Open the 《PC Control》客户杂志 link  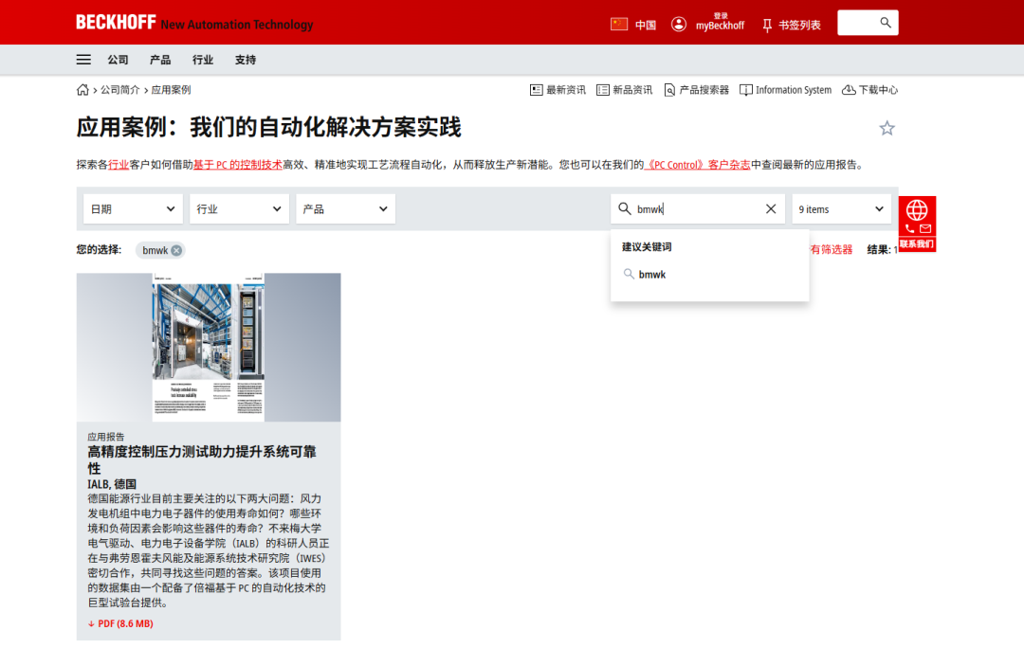click(x=697, y=165)
